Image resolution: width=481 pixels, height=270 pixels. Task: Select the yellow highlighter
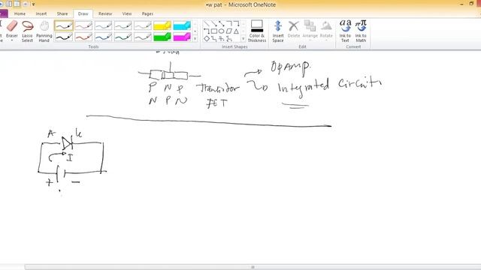162,25
